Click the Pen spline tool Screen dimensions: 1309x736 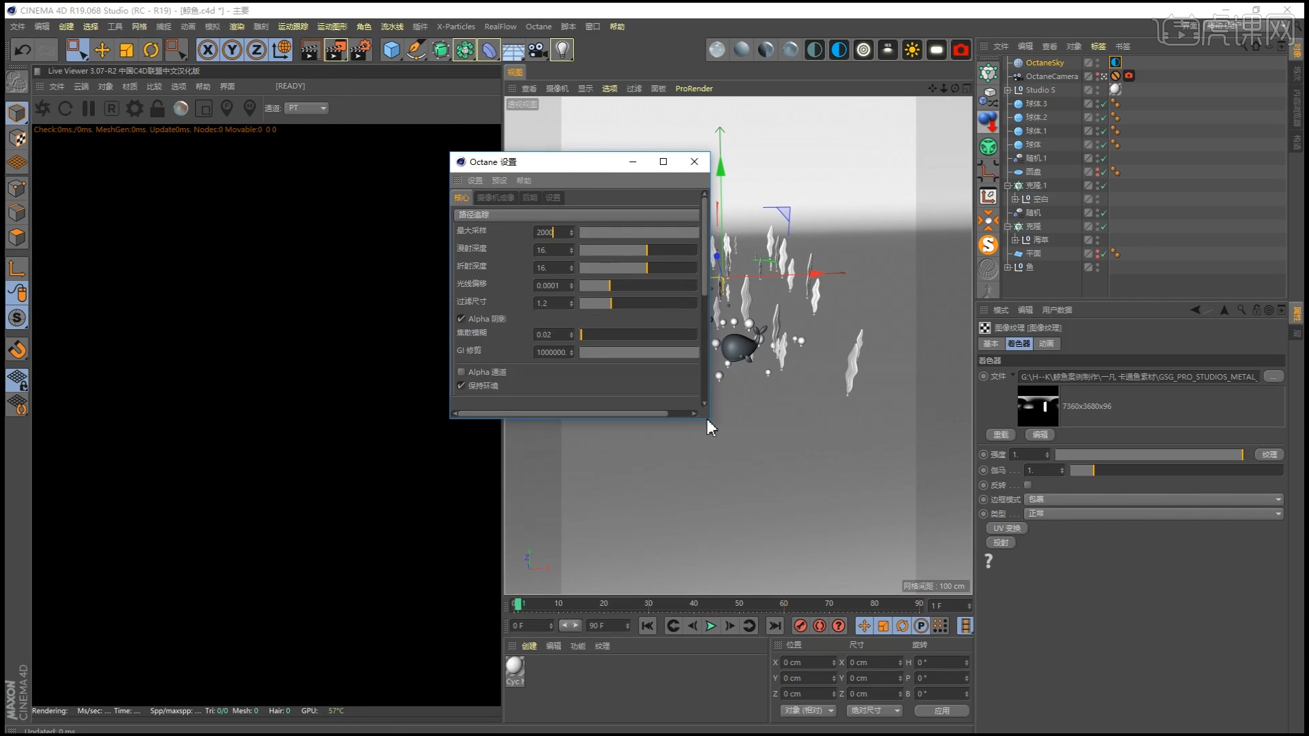click(416, 50)
